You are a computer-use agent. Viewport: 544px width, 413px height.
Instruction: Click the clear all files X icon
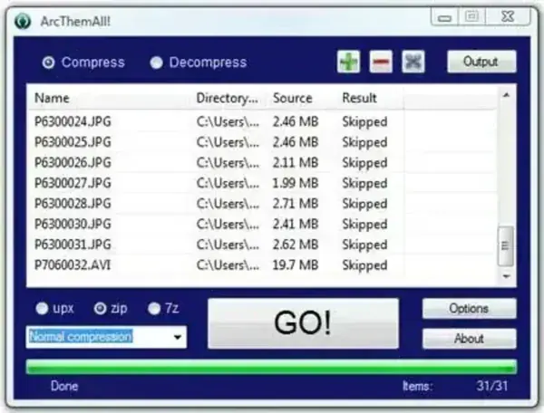[x=413, y=62]
